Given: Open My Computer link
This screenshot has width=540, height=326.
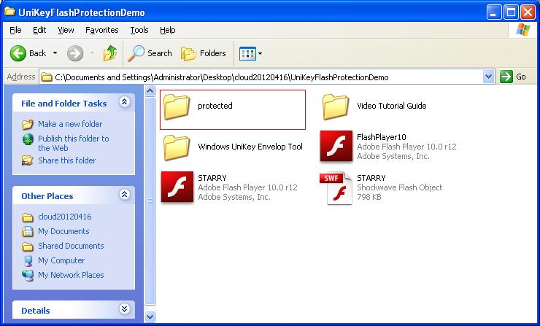Looking at the screenshot, I should click(x=61, y=260).
